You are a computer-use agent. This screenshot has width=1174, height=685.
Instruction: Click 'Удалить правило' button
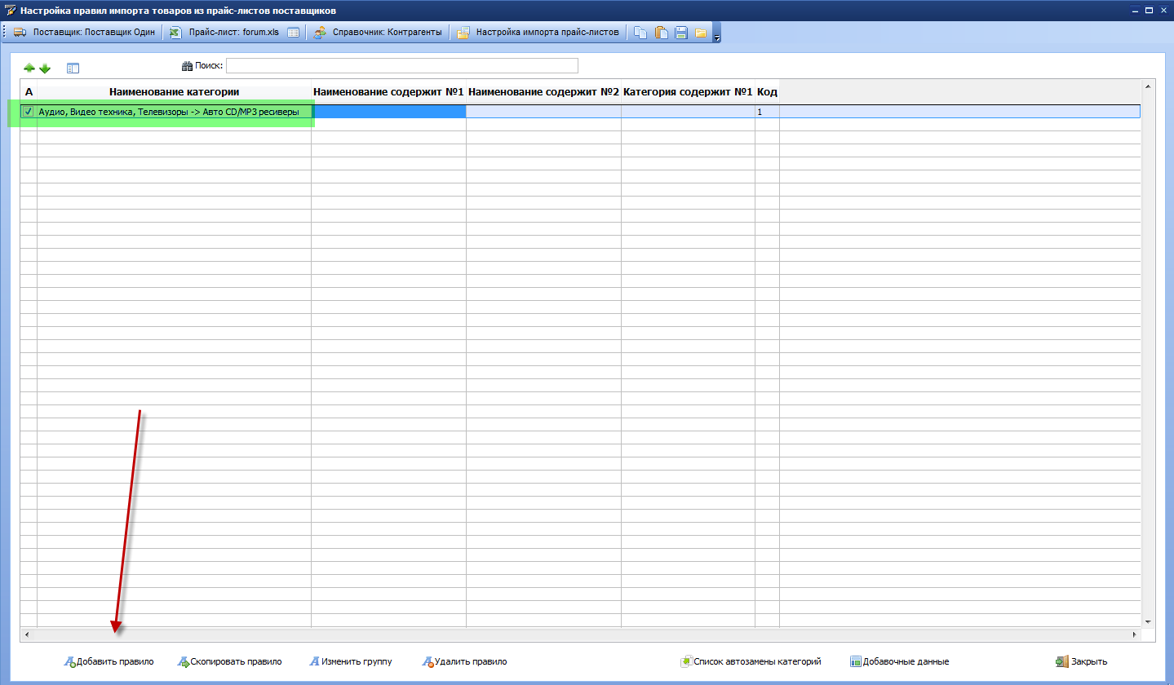(x=464, y=661)
